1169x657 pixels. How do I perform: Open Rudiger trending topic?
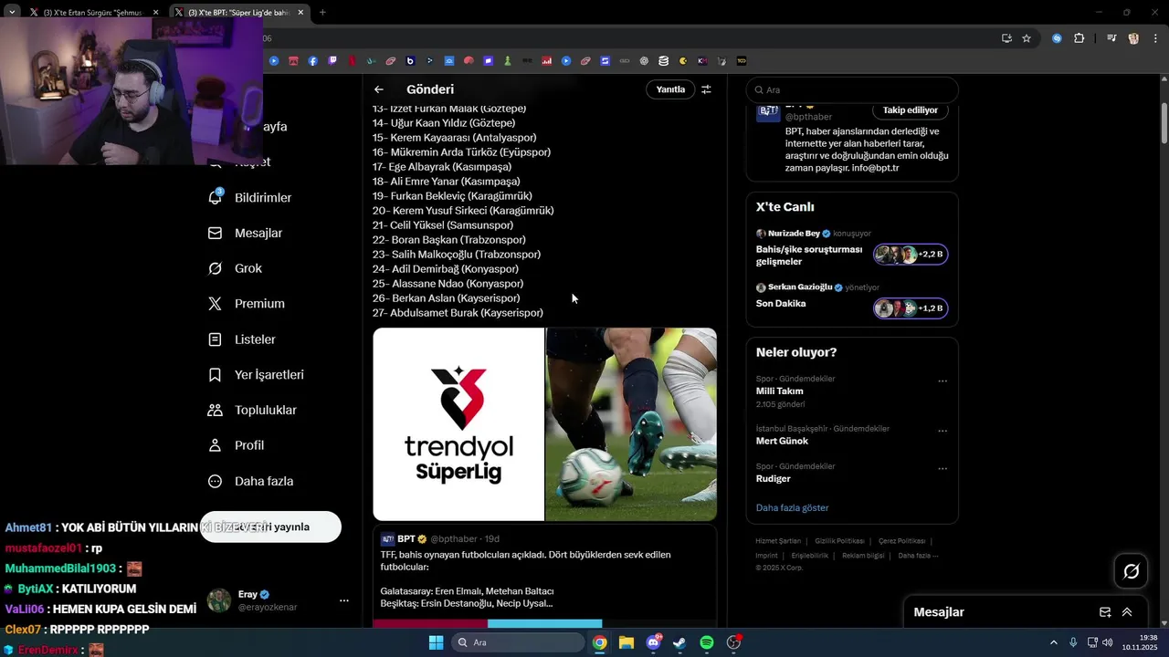coord(774,479)
